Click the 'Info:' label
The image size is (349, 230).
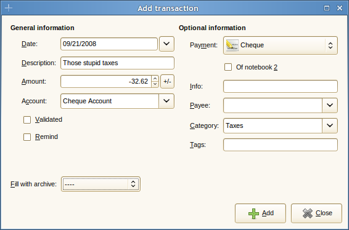coord(196,86)
